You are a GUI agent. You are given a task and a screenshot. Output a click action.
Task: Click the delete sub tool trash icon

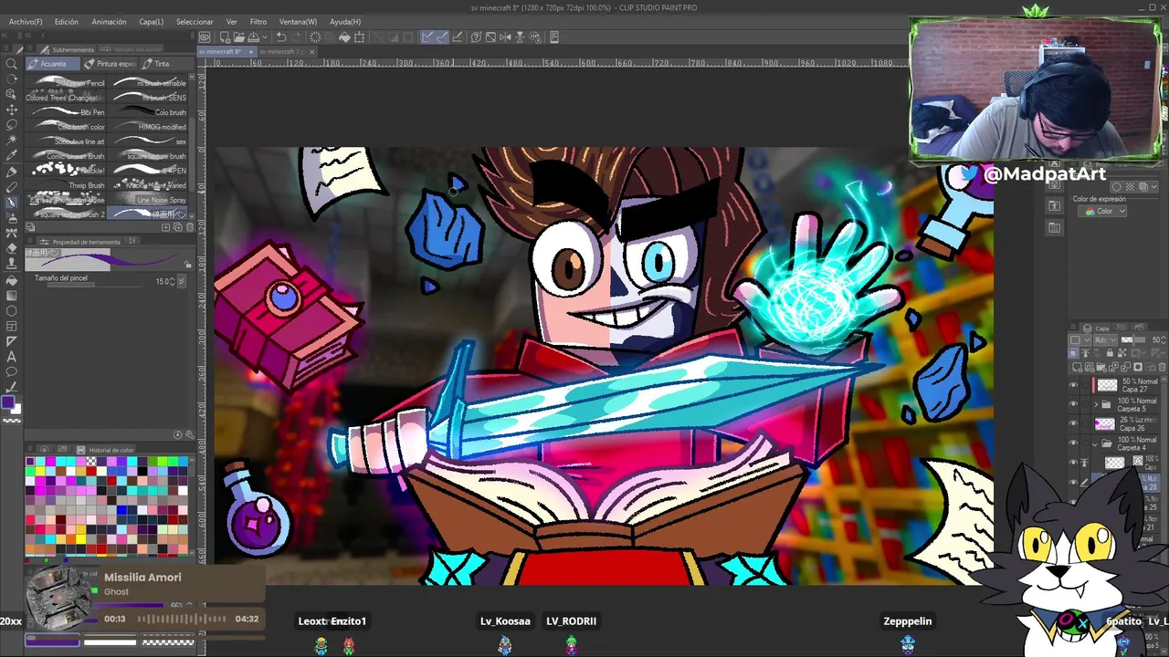(190, 225)
